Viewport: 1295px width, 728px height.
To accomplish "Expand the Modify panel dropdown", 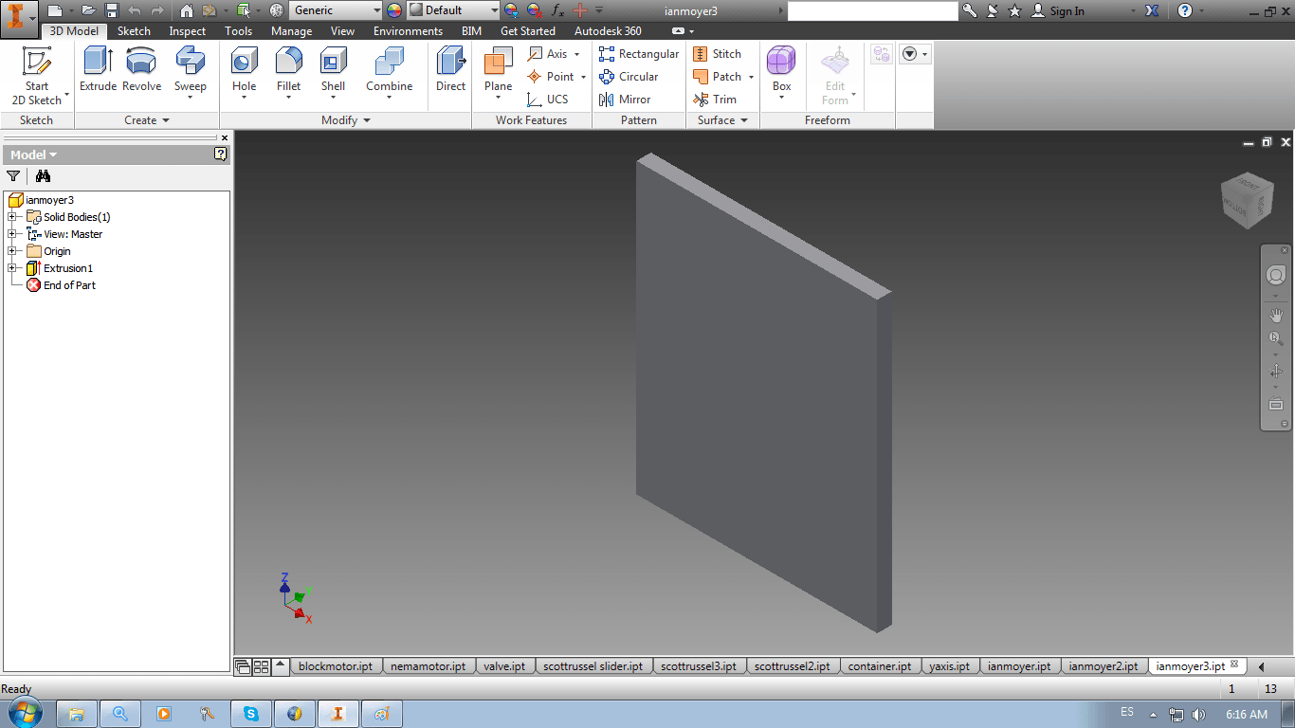I will coord(346,120).
